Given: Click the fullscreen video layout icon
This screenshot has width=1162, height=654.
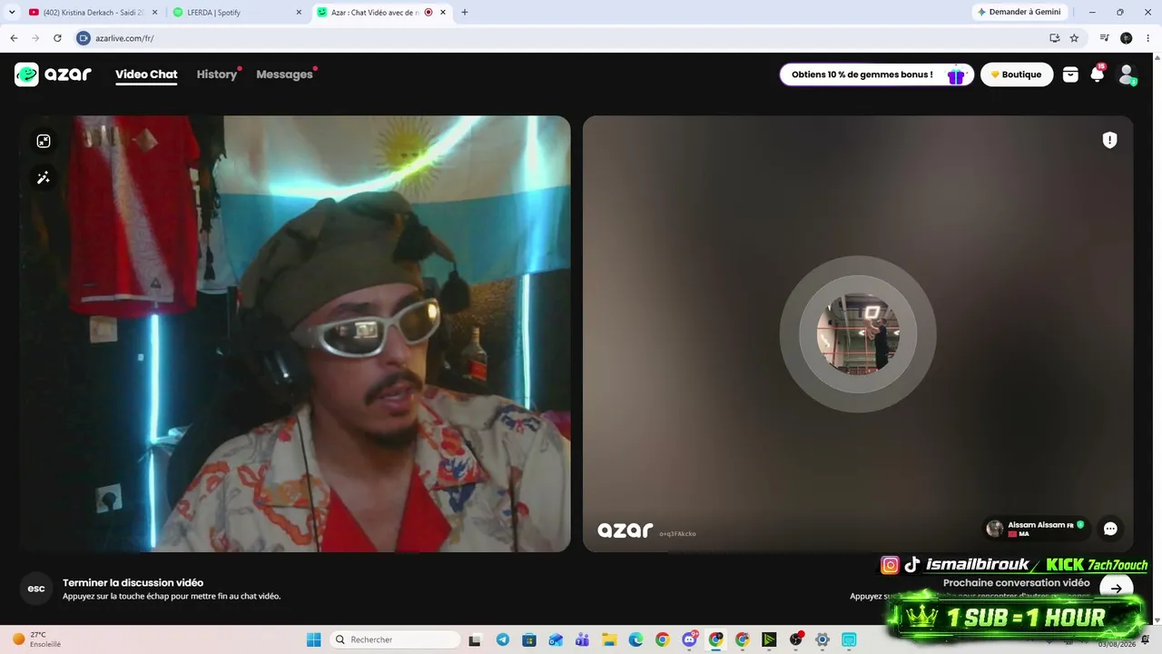Looking at the screenshot, I should point(43,141).
